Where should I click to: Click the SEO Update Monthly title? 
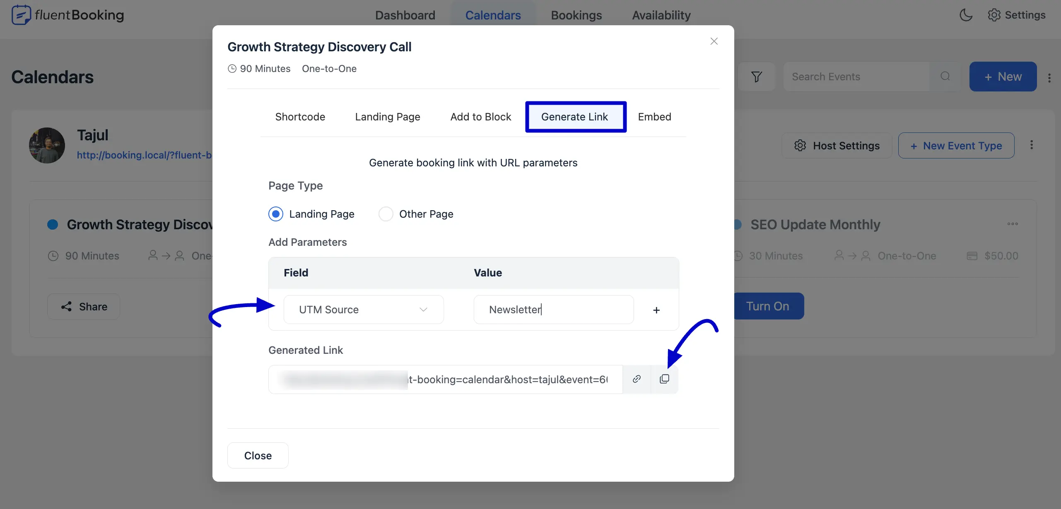[815, 224]
